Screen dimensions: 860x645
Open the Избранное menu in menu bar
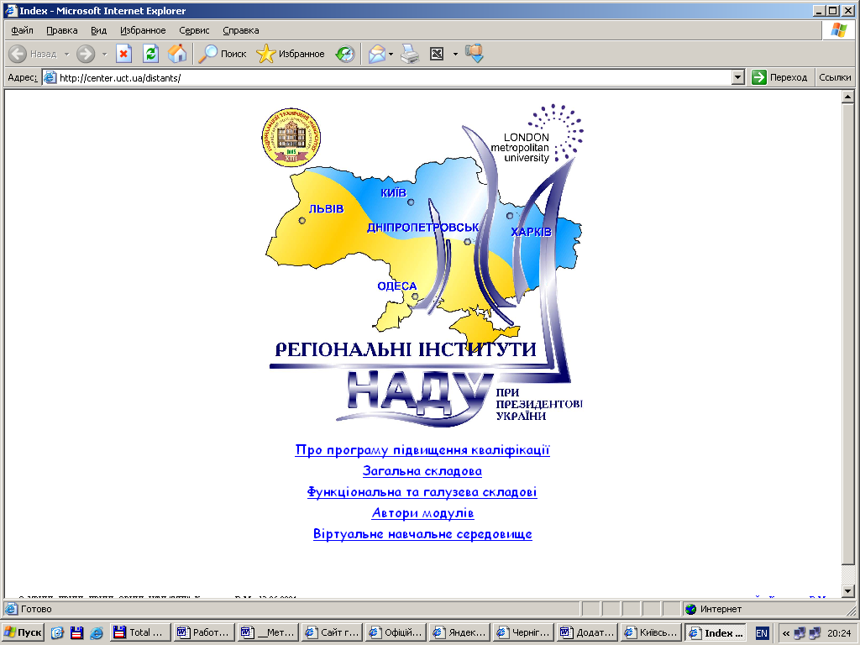[143, 30]
